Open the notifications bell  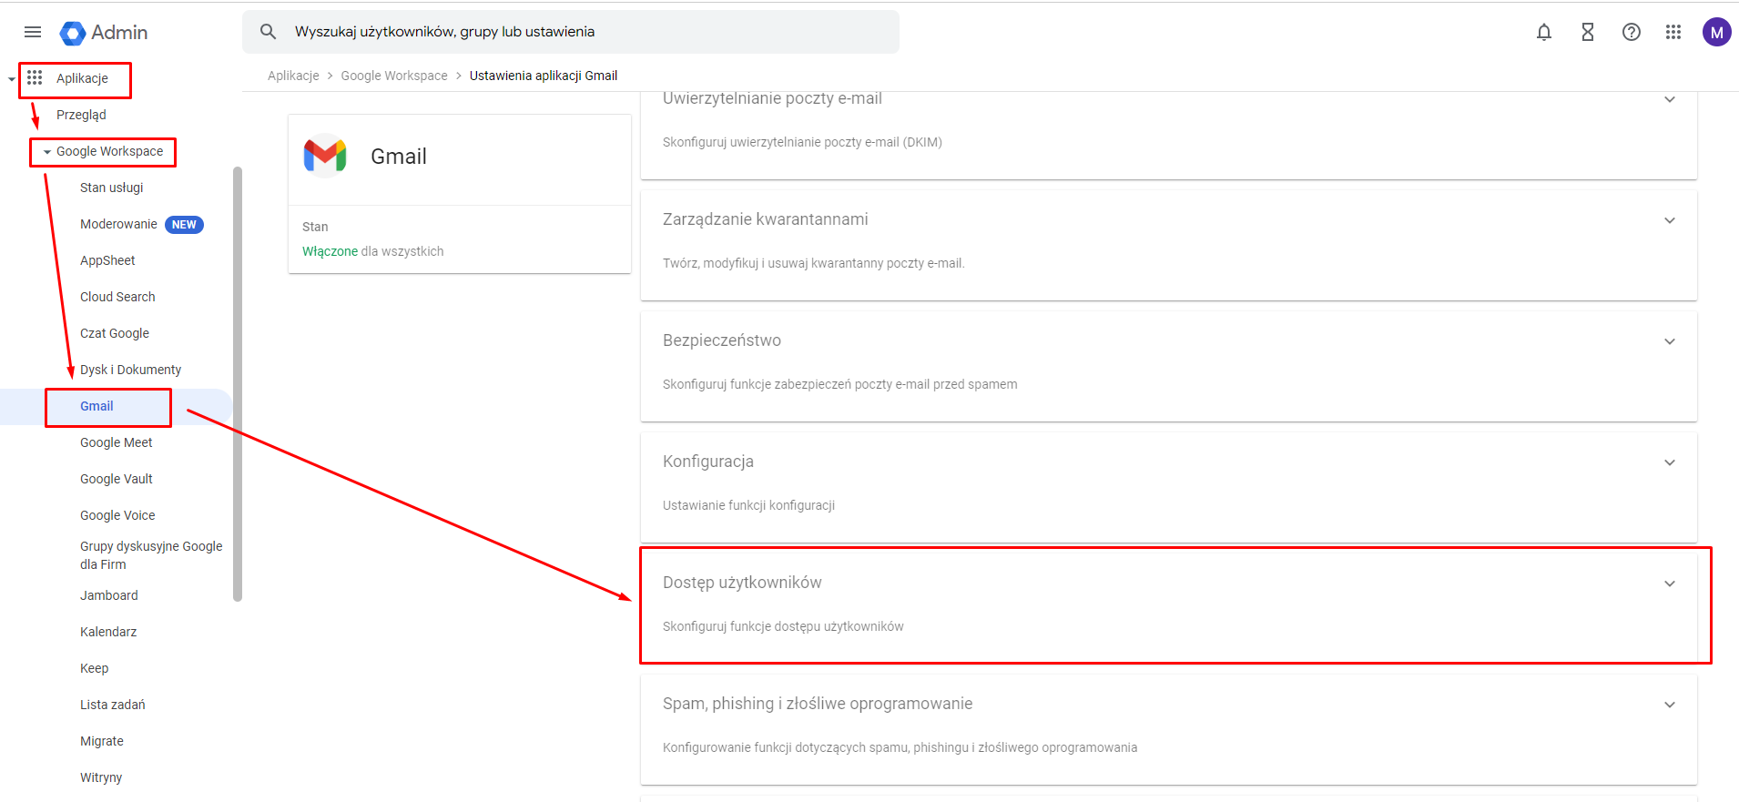(1544, 33)
